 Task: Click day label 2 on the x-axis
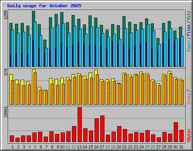pyautogui.click(x=18, y=147)
